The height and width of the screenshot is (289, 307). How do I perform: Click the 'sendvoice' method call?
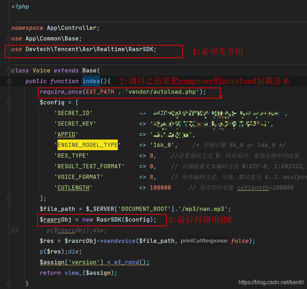(120, 241)
